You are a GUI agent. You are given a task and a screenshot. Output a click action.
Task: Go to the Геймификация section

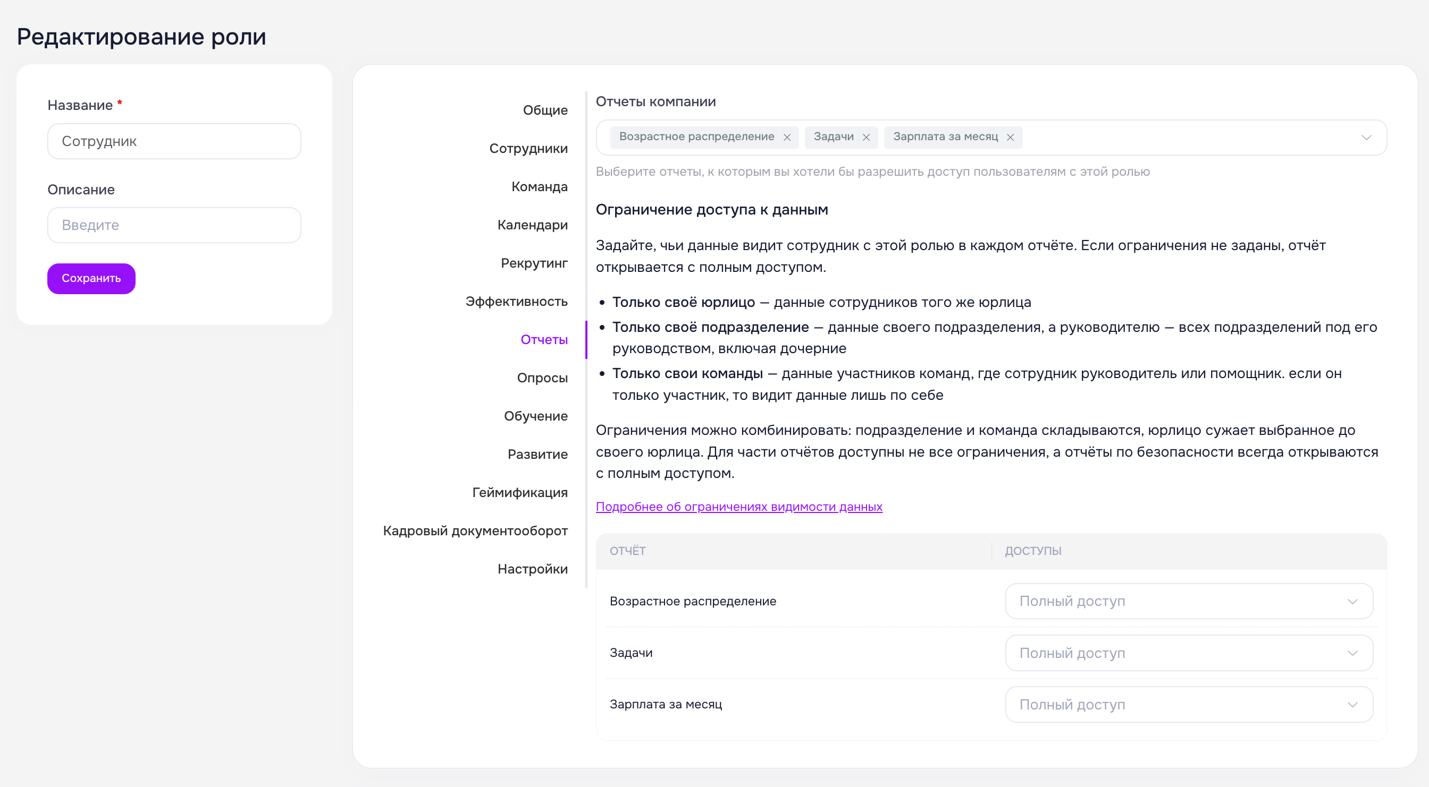[x=519, y=493]
